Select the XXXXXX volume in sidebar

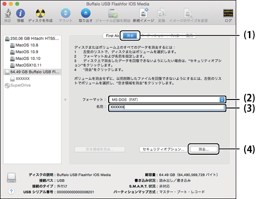click(32, 79)
